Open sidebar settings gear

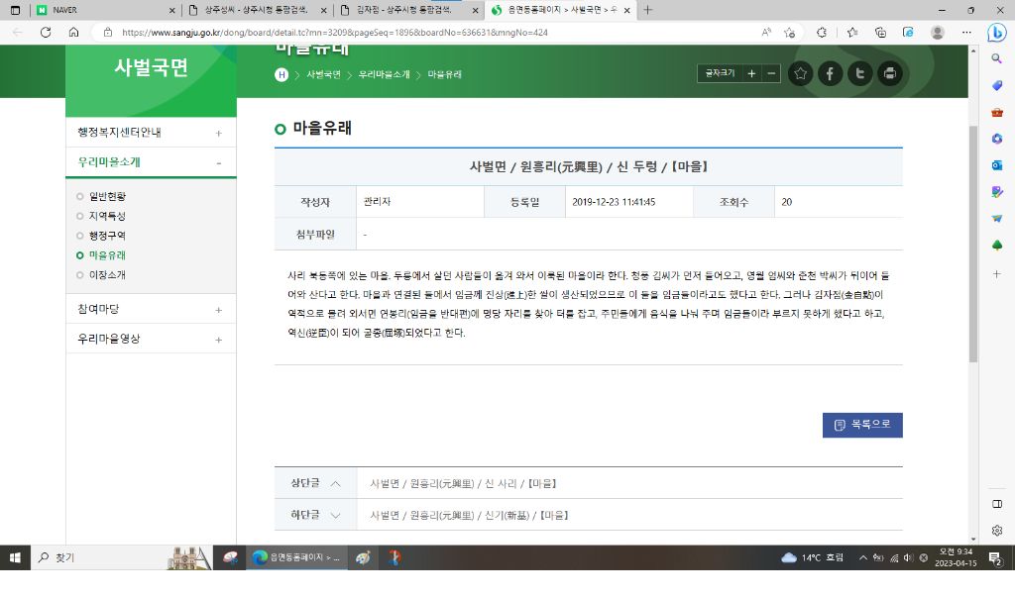[x=997, y=531]
